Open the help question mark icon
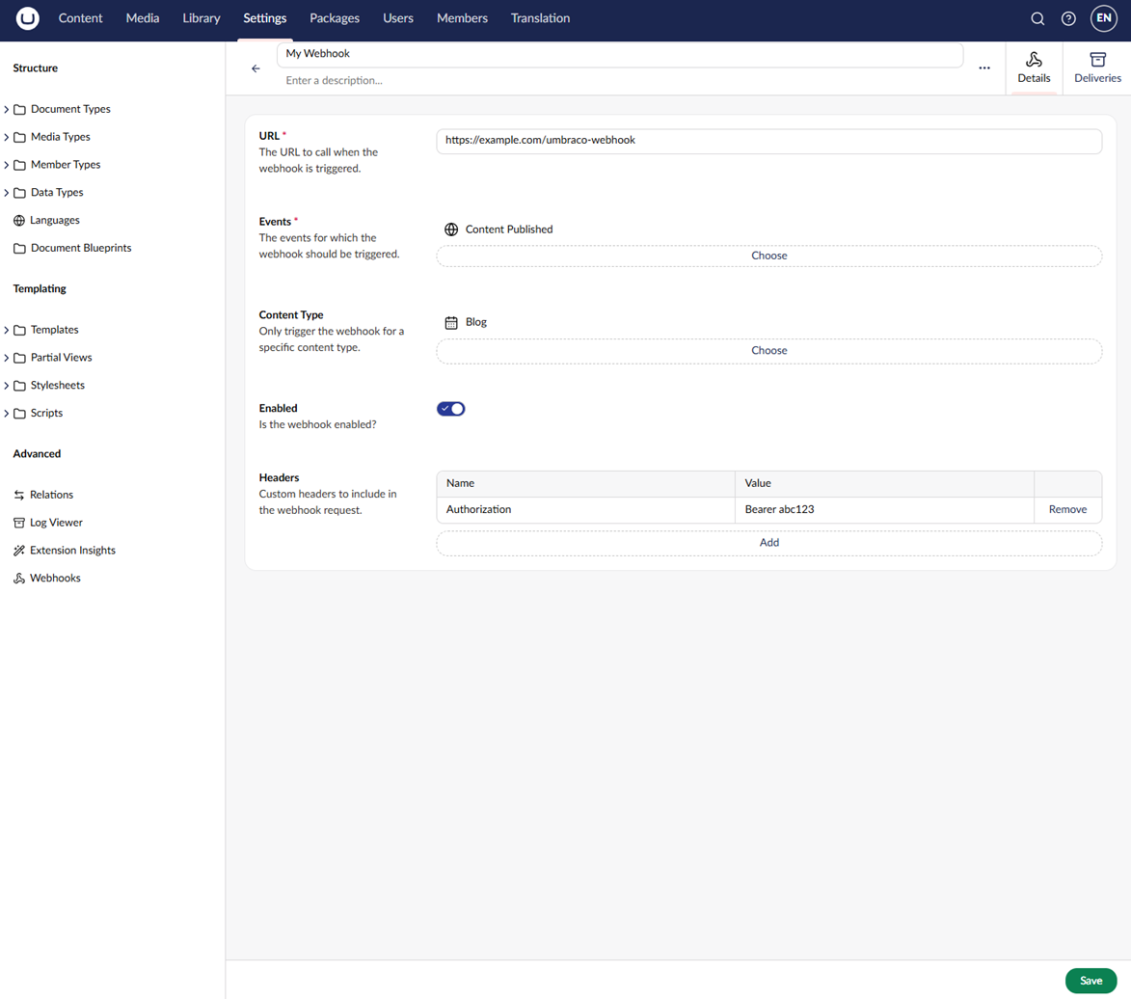Viewport: 1131px width, 999px height. [1068, 18]
